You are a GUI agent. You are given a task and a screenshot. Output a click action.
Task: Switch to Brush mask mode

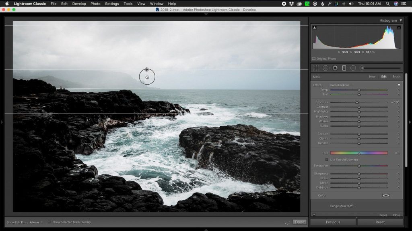pyautogui.click(x=397, y=76)
